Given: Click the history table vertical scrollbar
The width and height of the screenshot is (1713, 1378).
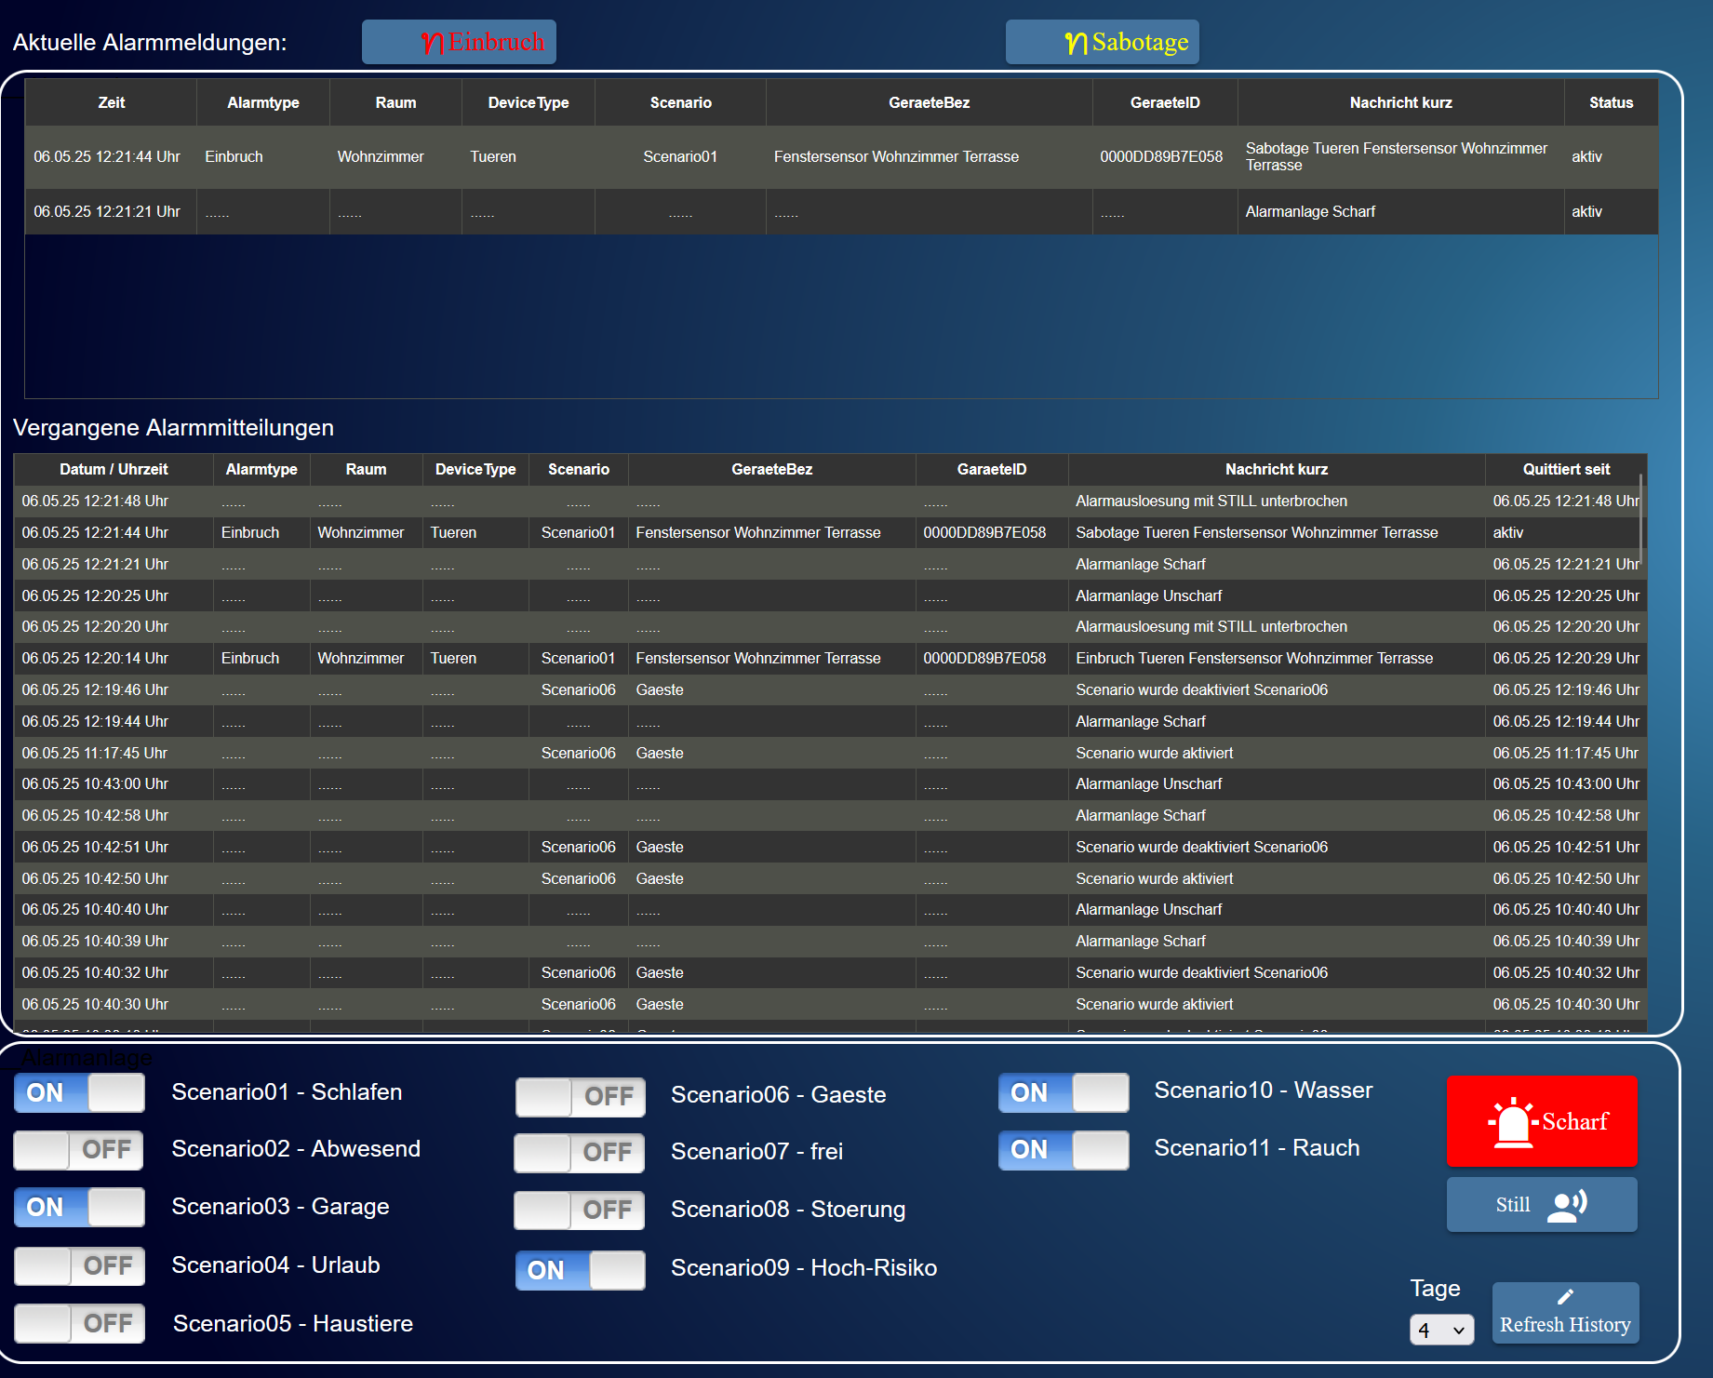Looking at the screenshot, I should pyautogui.click(x=1641, y=519).
